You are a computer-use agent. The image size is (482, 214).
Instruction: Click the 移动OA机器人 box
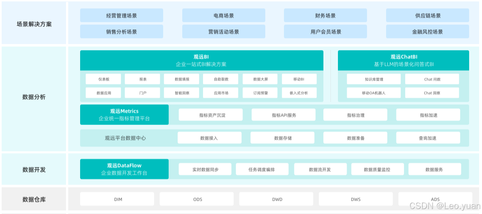[x=374, y=93]
